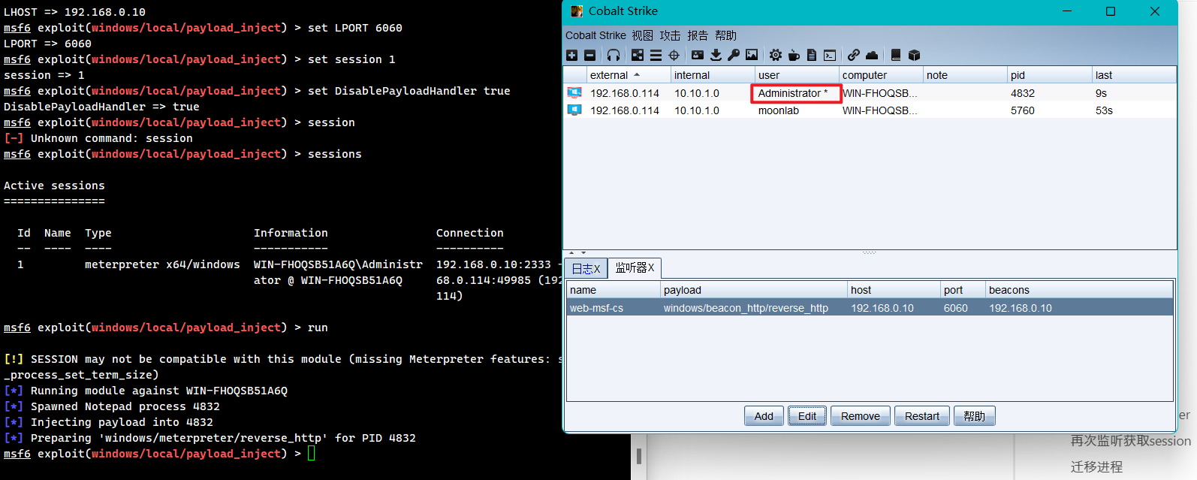Sort sessions by user column header
The width and height of the screenshot is (1197, 480).
pyautogui.click(x=797, y=75)
